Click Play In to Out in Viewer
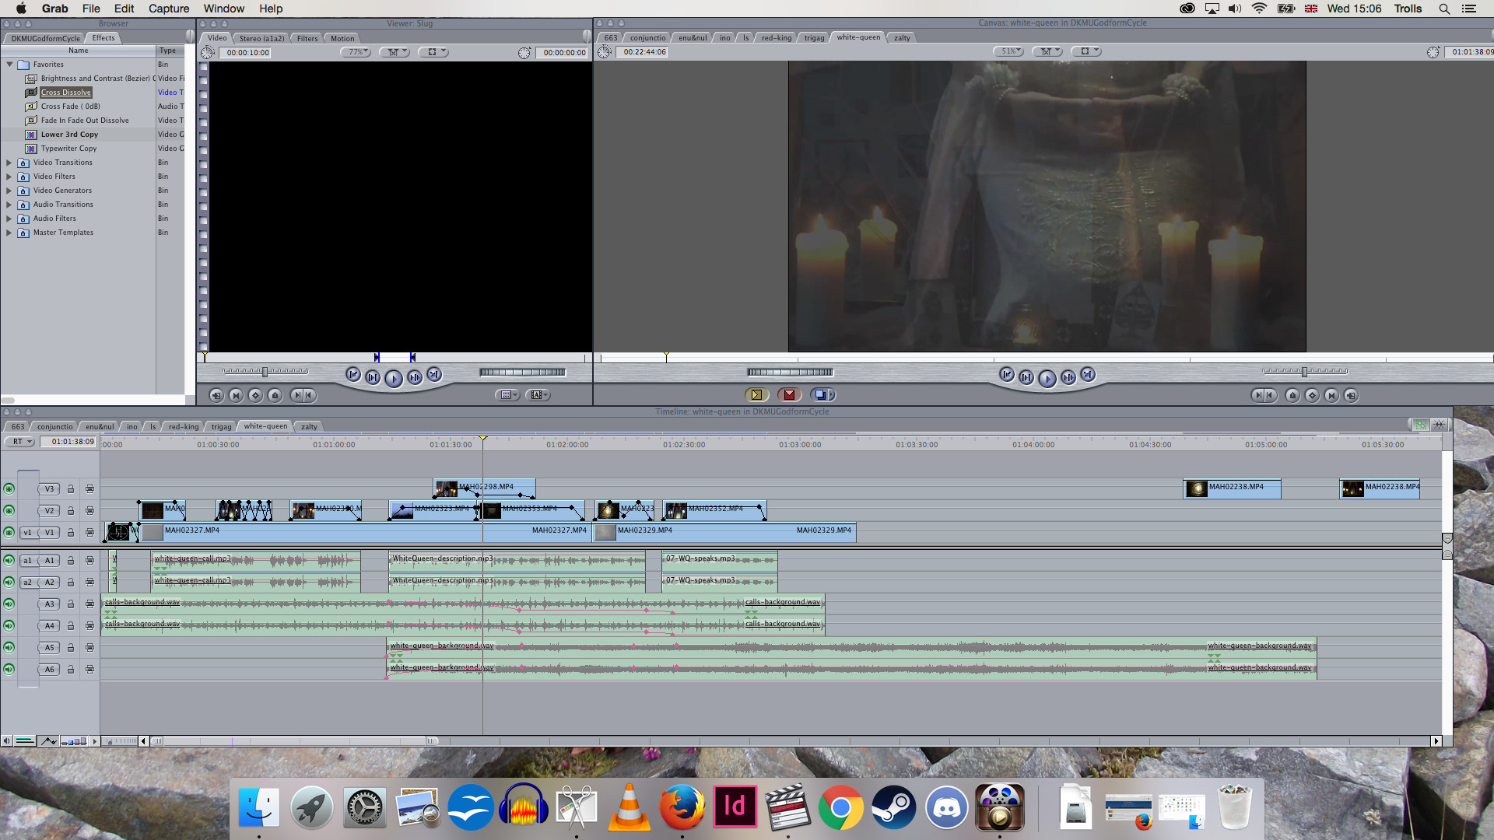 373,377
